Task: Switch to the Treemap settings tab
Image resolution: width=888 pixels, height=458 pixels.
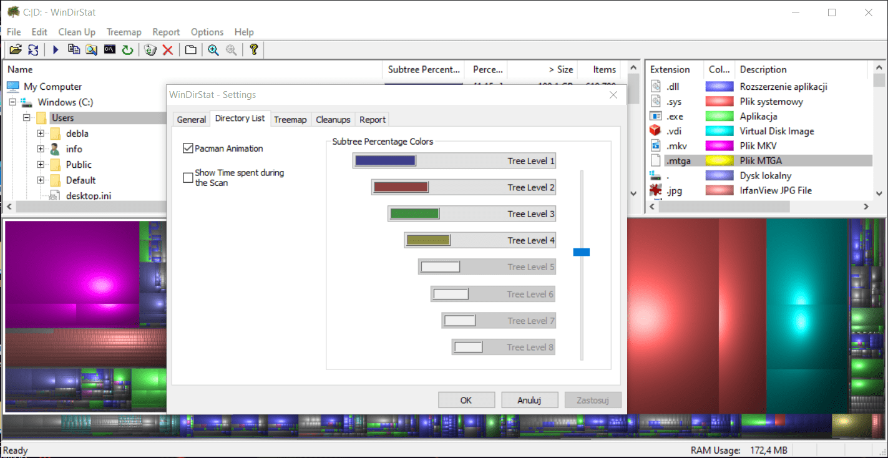Action: [x=290, y=120]
